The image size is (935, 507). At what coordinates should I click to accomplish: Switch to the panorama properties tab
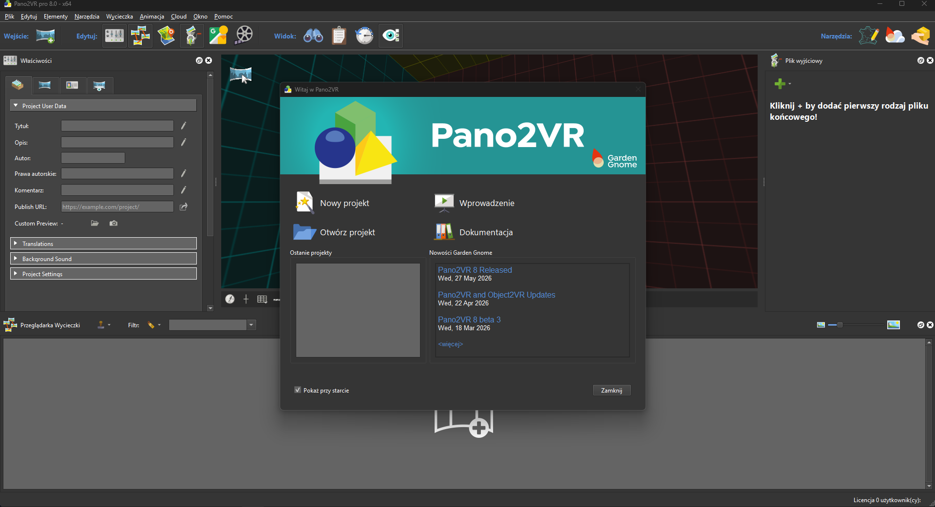point(45,85)
